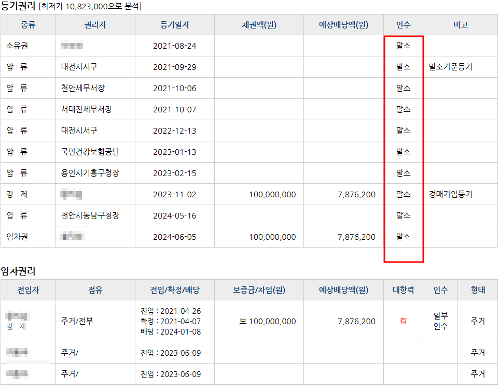The height and width of the screenshot is (391, 499).
Task: Click the 채권액(원) column header
Action: pos(259,25)
